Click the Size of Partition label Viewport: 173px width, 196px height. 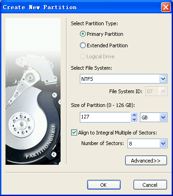[103, 105]
